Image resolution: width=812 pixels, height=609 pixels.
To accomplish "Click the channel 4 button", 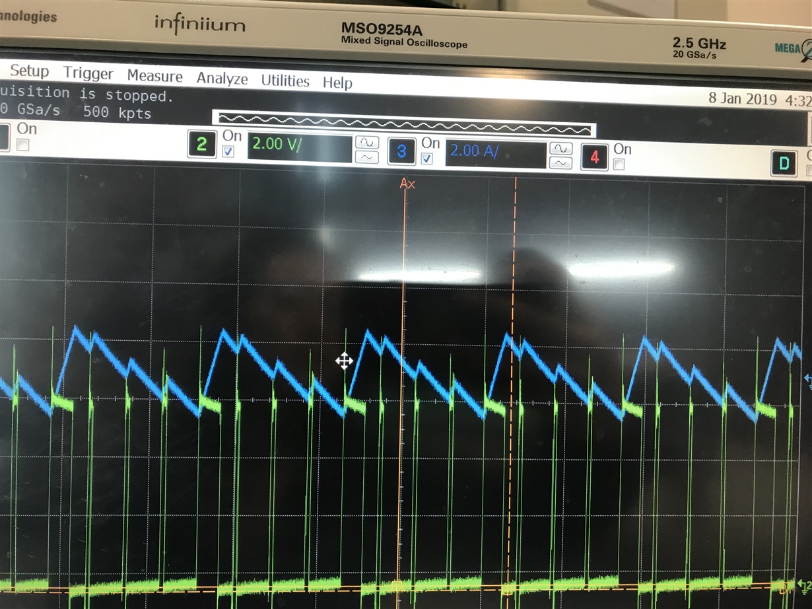I will pos(595,157).
